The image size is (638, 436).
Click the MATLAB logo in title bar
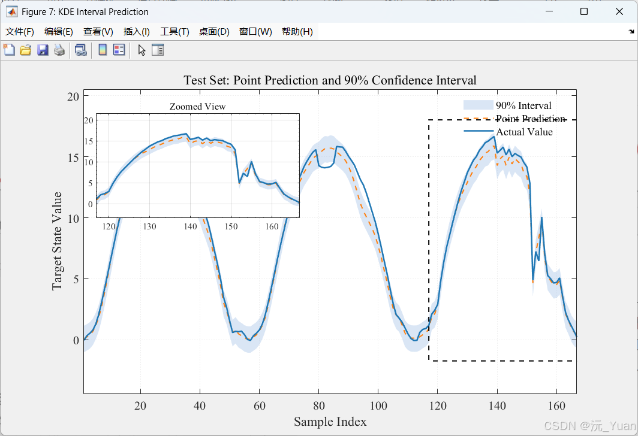pos(12,12)
